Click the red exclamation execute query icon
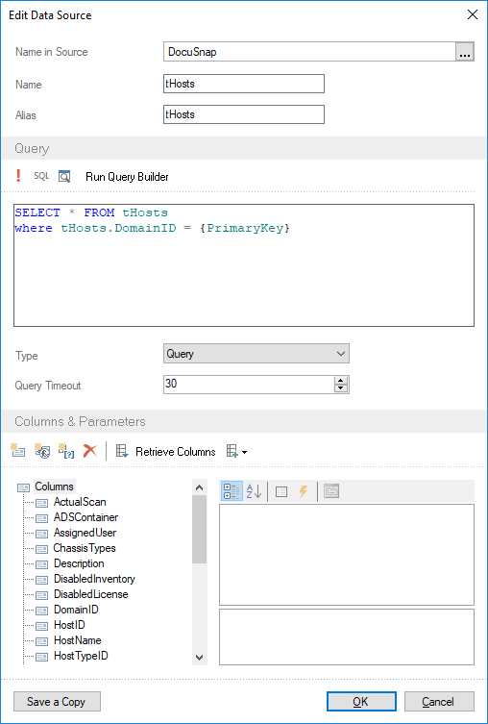The height and width of the screenshot is (724, 488). (18, 176)
